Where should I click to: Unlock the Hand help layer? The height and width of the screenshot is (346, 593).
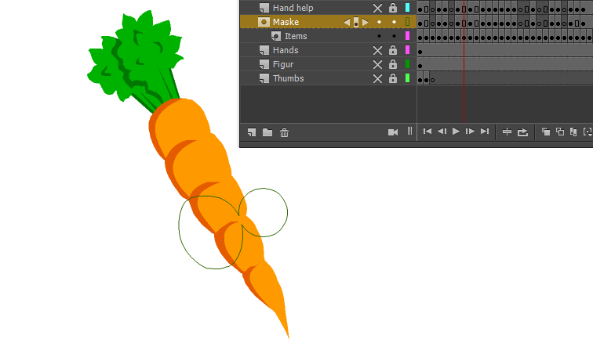(x=393, y=8)
